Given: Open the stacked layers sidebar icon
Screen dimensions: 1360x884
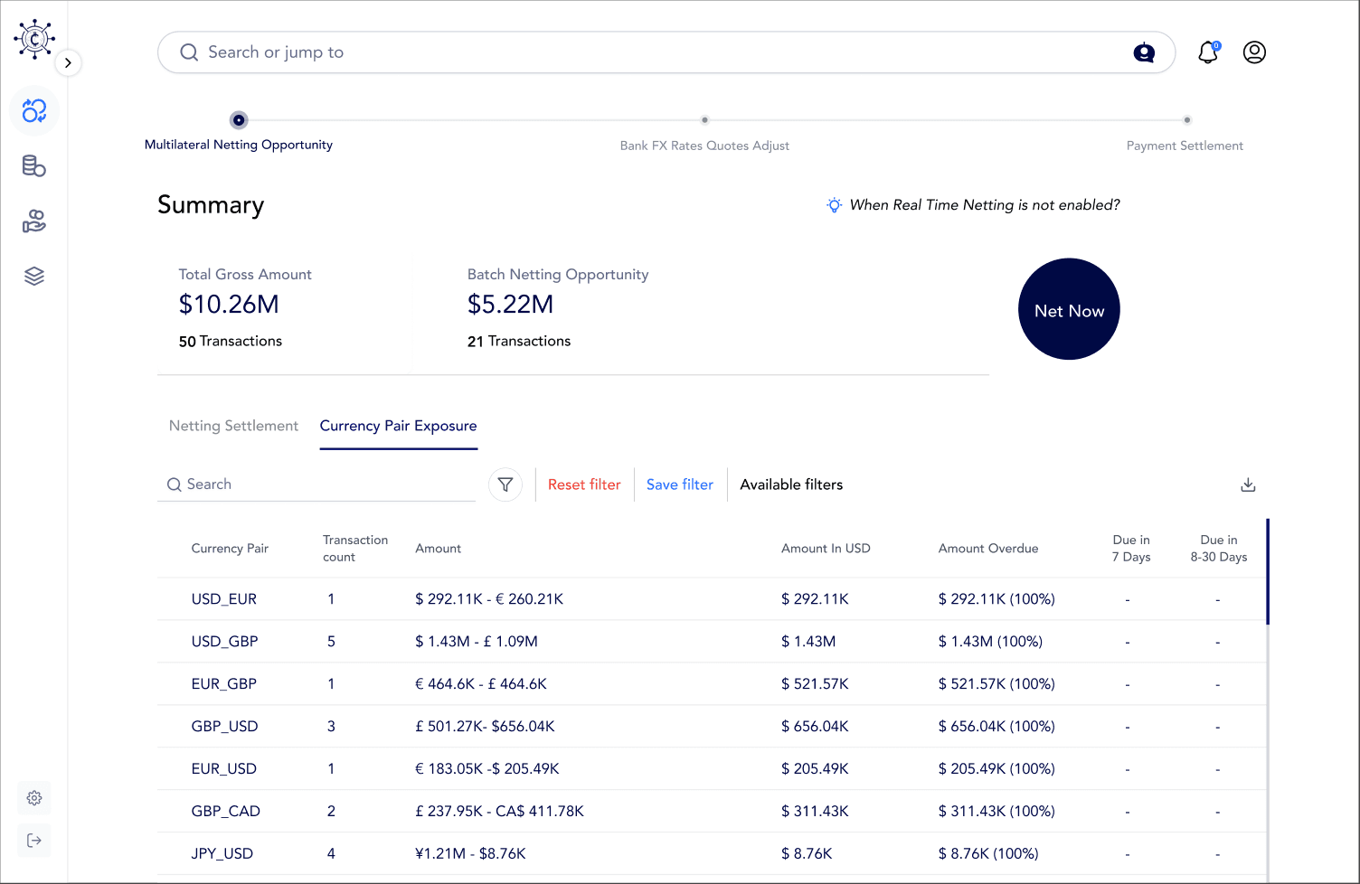Looking at the screenshot, I should click(x=34, y=277).
